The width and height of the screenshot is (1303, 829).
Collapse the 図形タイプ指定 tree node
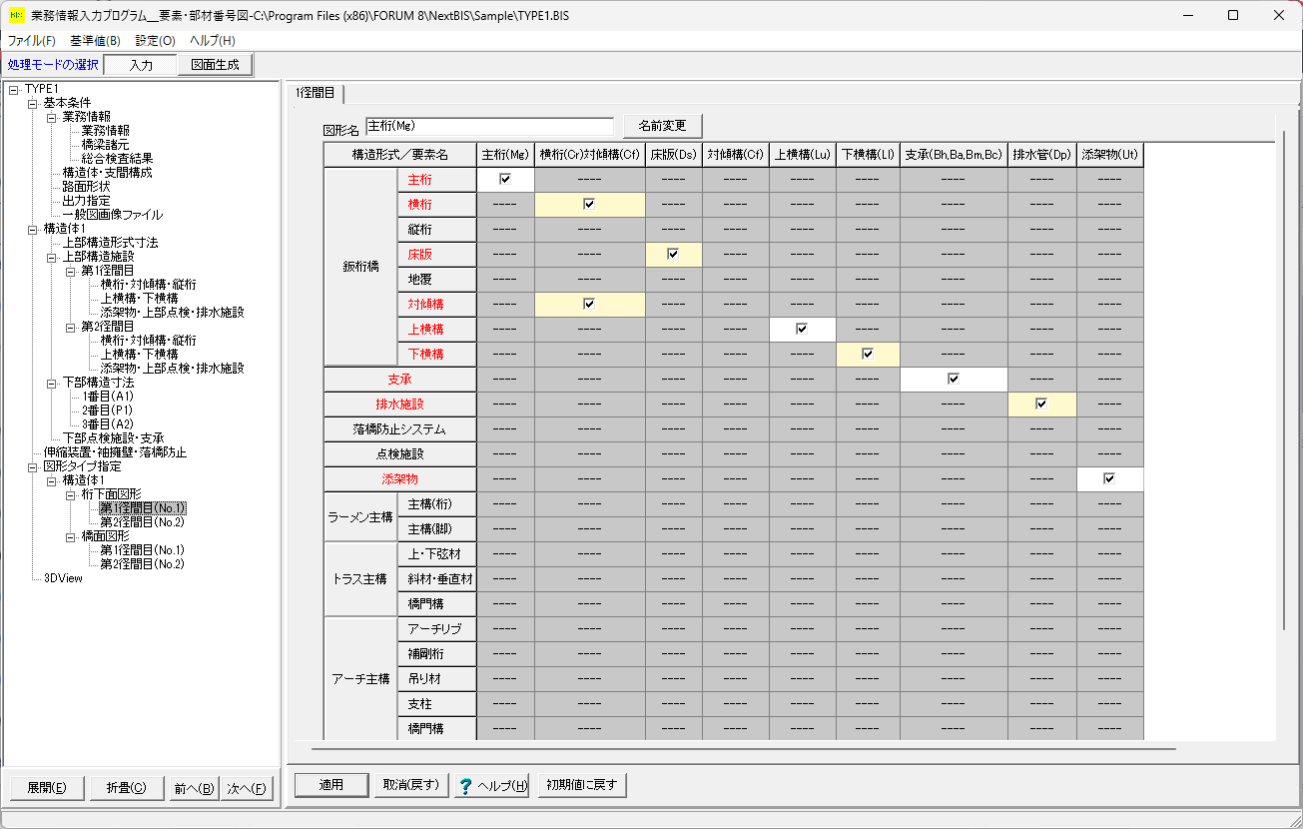[x=33, y=466]
